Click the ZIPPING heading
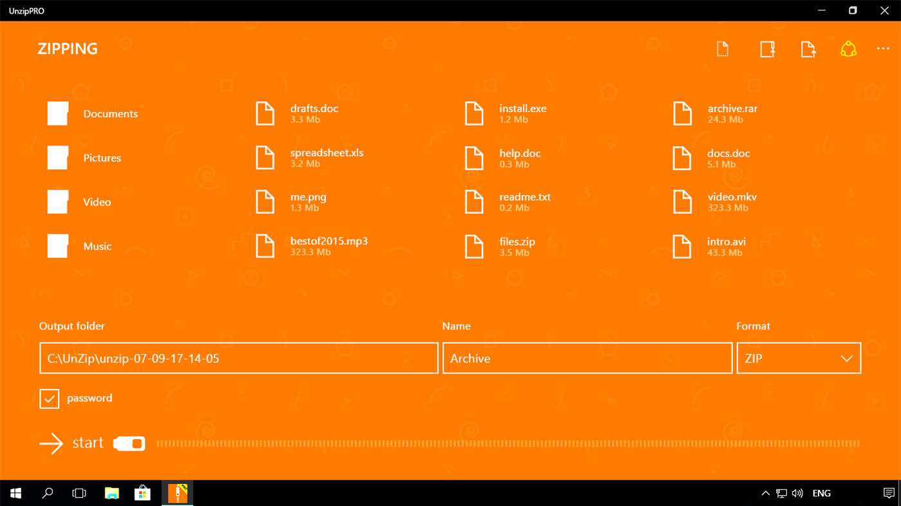This screenshot has height=506, width=901. (67, 48)
